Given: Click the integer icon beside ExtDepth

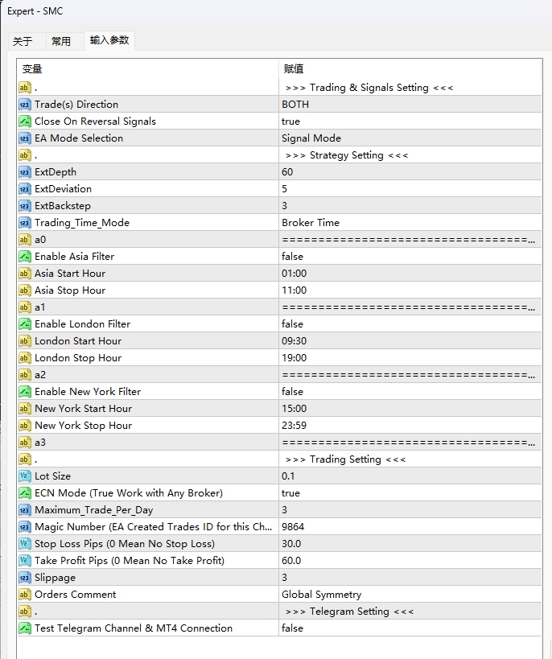Looking at the screenshot, I should (25, 172).
